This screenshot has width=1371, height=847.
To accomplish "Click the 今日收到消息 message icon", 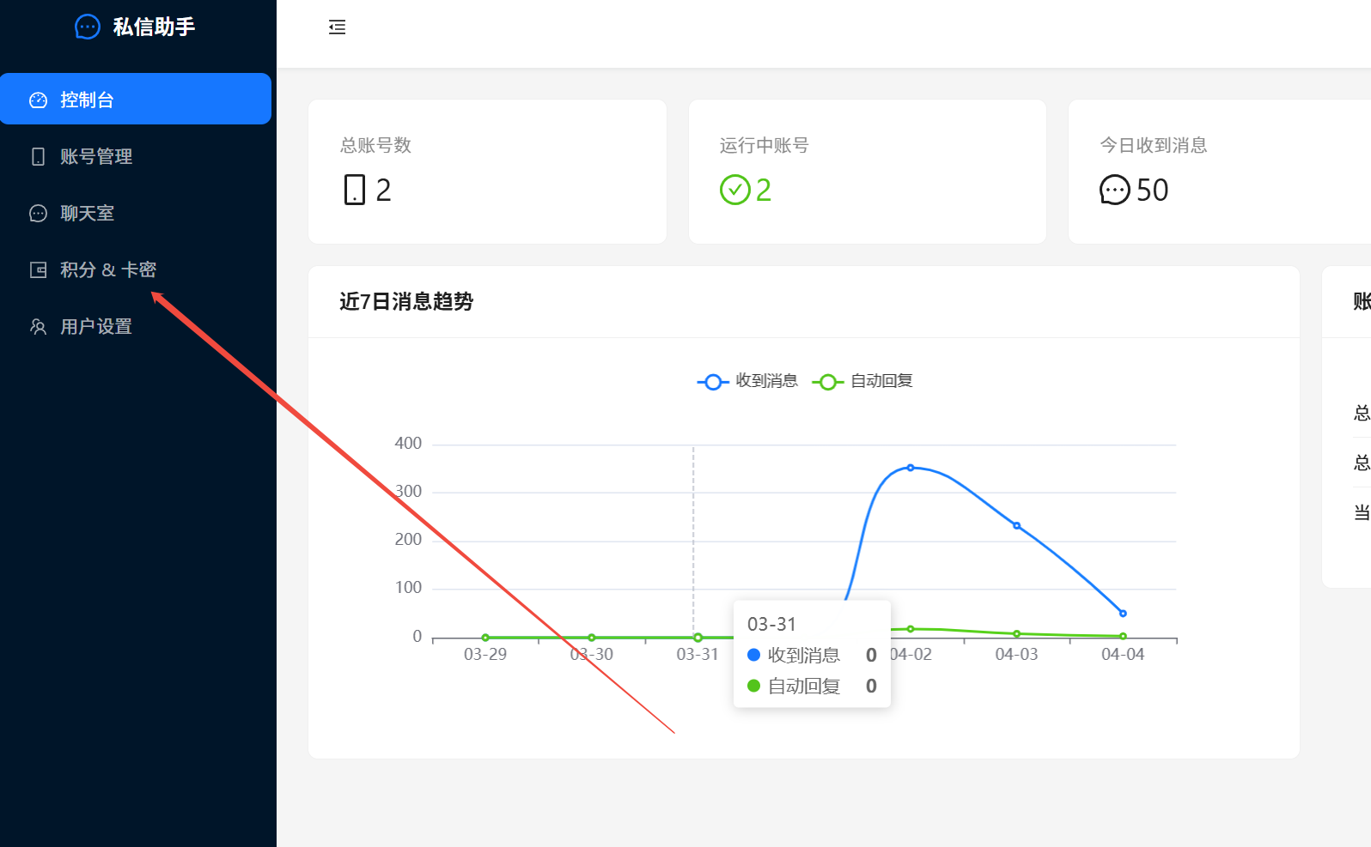I will (1114, 190).
